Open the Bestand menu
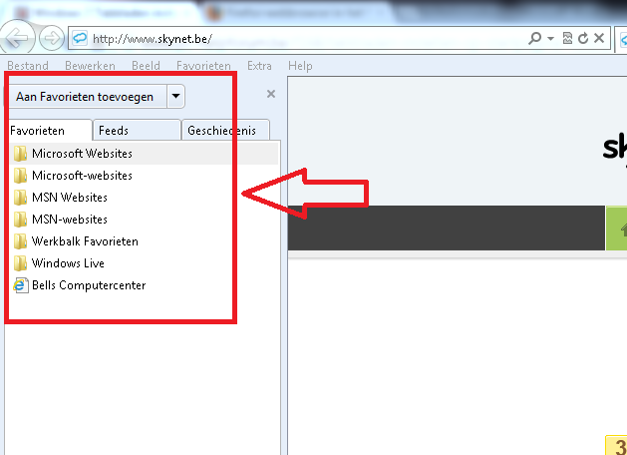The height and width of the screenshot is (455, 627). tap(28, 66)
